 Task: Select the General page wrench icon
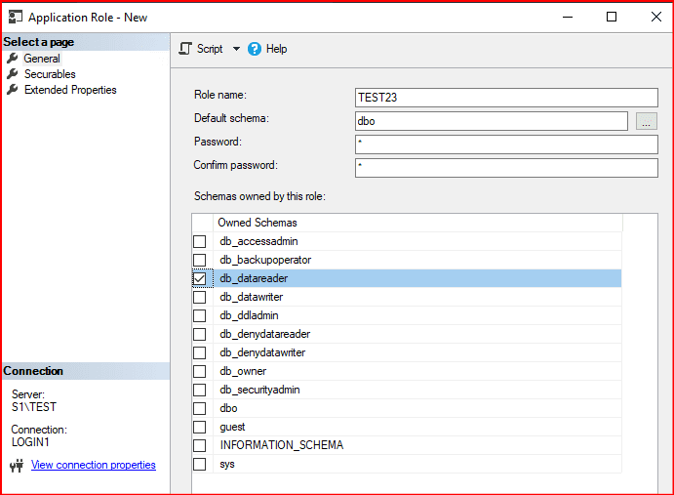click(13, 59)
